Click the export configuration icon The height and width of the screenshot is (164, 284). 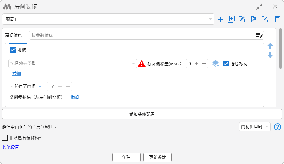[x=254, y=20]
